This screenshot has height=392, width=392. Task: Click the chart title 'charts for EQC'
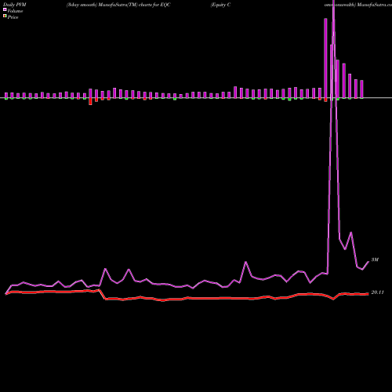(154, 5)
